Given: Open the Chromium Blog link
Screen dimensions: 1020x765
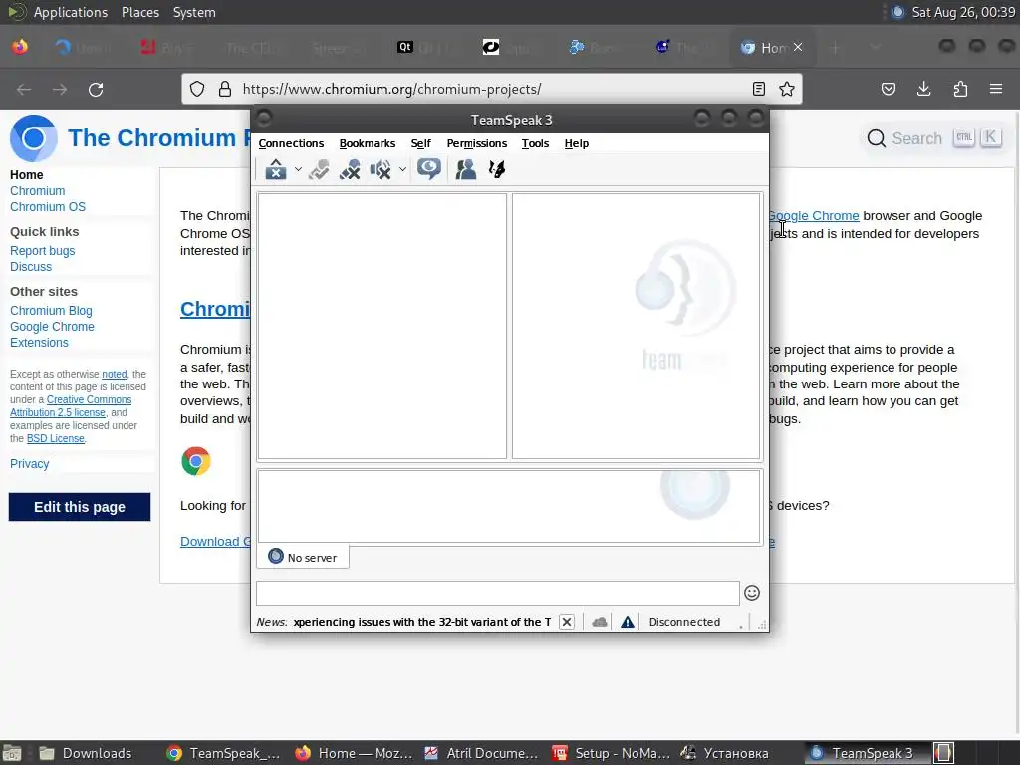Looking at the screenshot, I should 51,311.
